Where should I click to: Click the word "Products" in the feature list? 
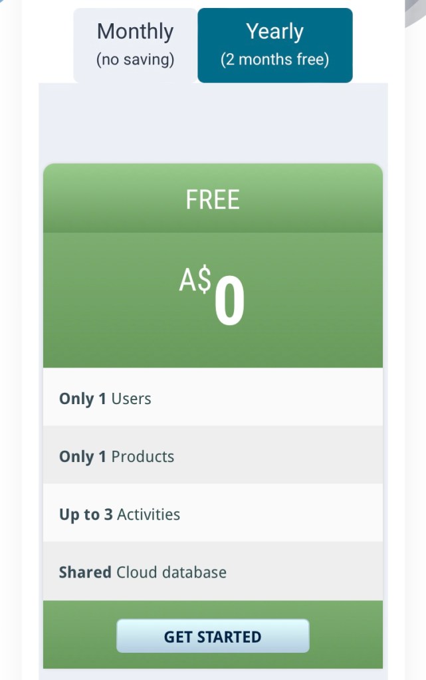(x=142, y=457)
